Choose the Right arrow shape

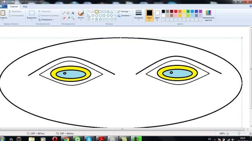point(104,16)
